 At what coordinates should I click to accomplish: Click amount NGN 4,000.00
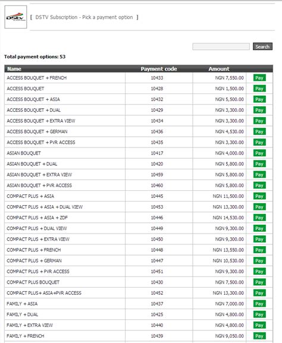(x=230, y=153)
